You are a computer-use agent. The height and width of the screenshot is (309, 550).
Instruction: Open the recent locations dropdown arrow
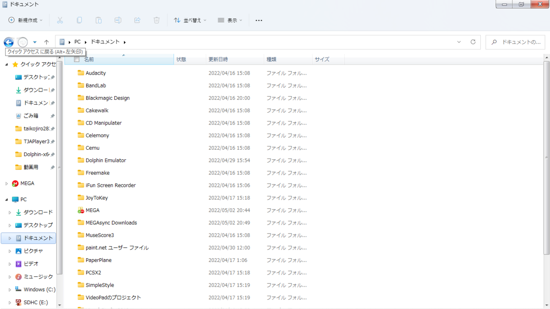[35, 42]
